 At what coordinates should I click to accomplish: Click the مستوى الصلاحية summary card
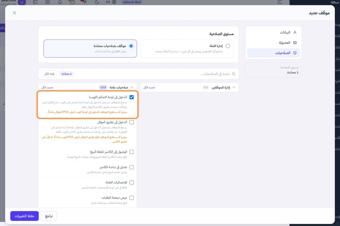pyautogui.click(x=273, y=70)
